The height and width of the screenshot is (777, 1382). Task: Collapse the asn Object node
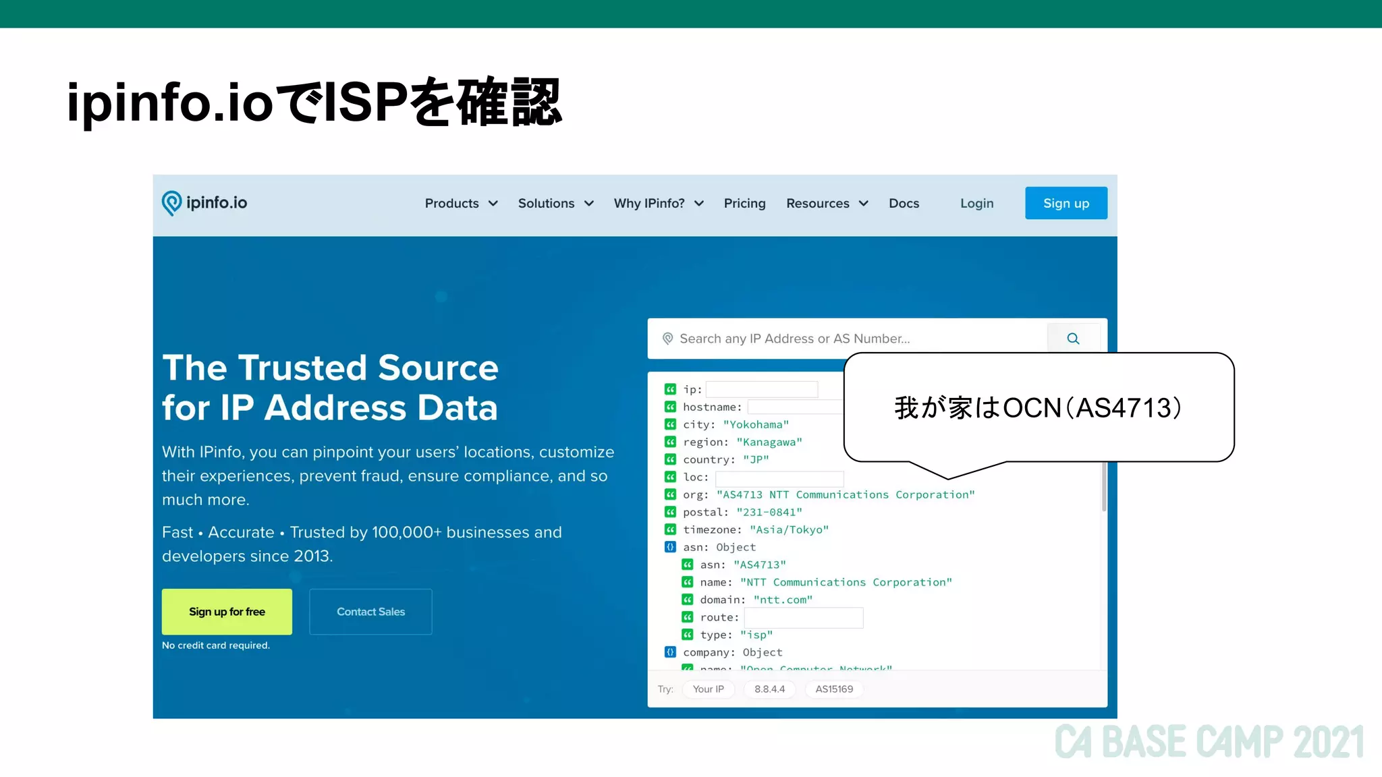(x=670, y=547)
